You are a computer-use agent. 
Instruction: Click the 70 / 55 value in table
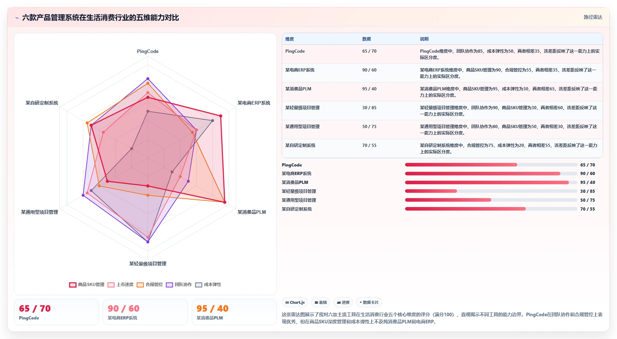(369, 145)
